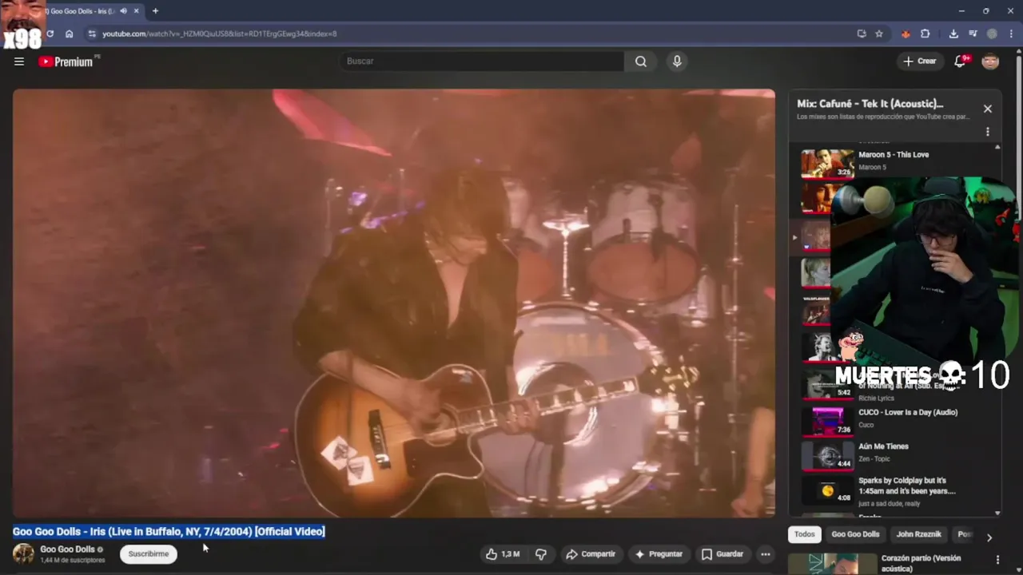Open options for Corazón partío video

[997, 560]
